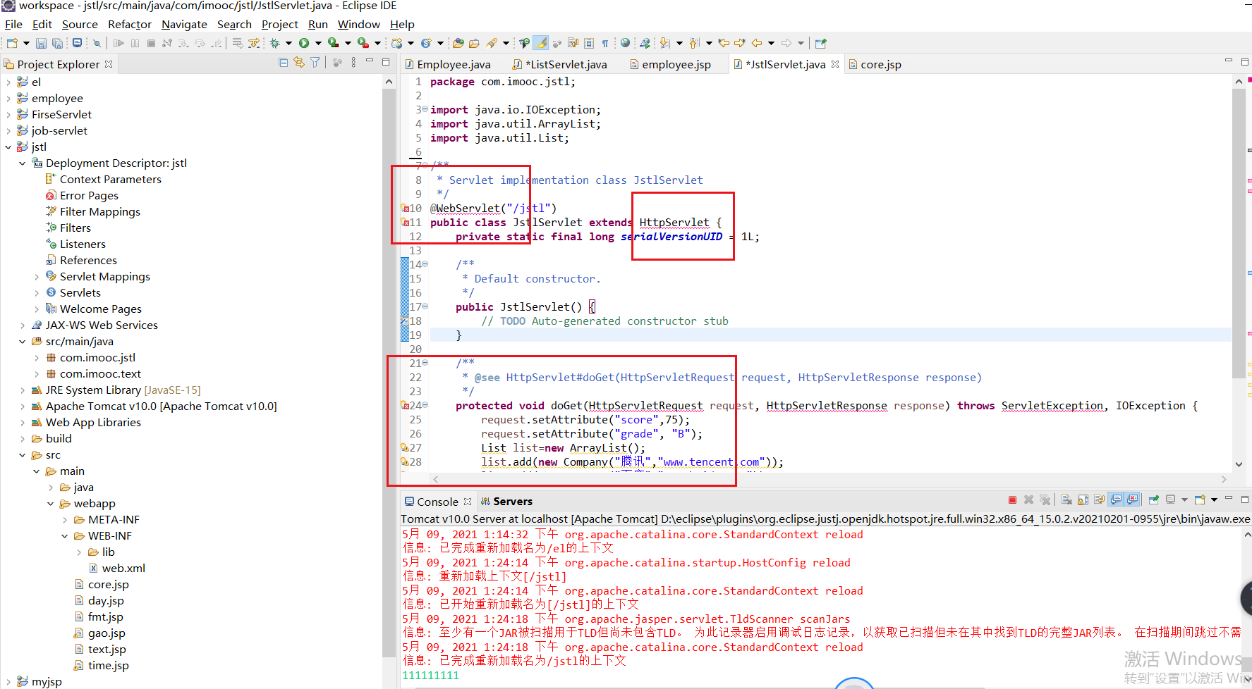Click the editor horizontal scrollbar

point(829,479)
